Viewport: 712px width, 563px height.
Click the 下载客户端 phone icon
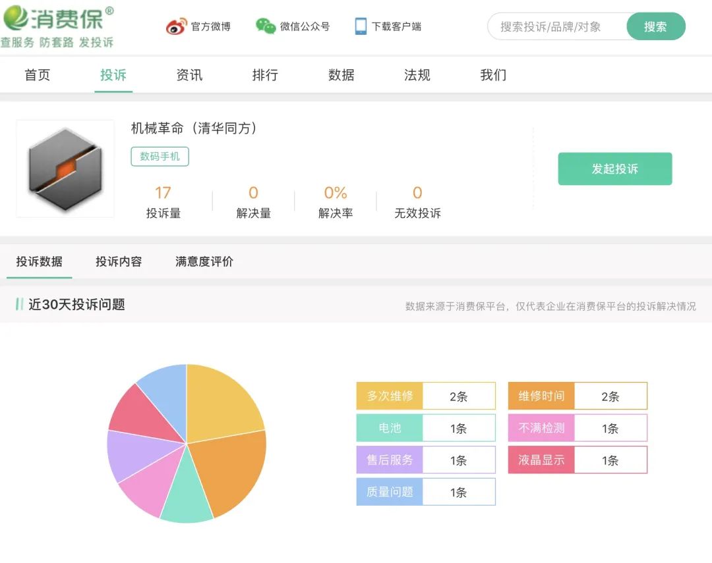point(360,26)
